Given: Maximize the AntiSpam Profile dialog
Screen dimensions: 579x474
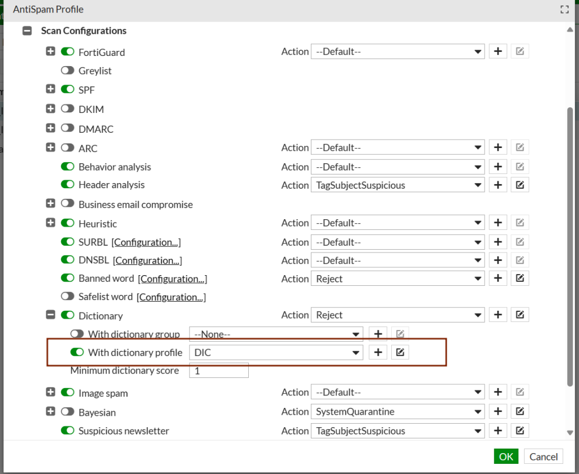Looking at the screenshot, I should [x=564, y=10].
